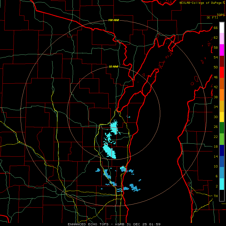
Task: Select the dark green legend swatch
Action: (222, 128)
